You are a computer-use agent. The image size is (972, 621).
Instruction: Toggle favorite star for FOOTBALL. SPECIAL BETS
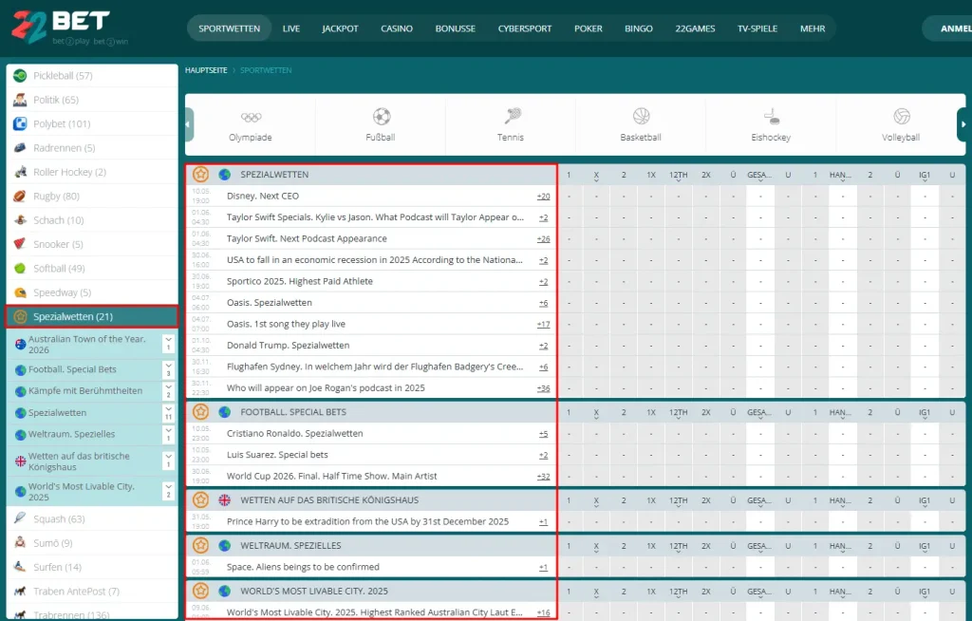pyautogui.click(x=200, y=412)
